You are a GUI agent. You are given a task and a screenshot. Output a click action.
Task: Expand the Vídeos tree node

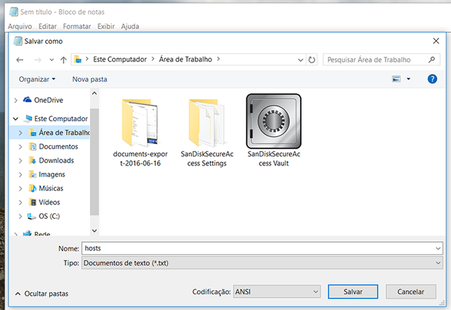tap(21, 202)
